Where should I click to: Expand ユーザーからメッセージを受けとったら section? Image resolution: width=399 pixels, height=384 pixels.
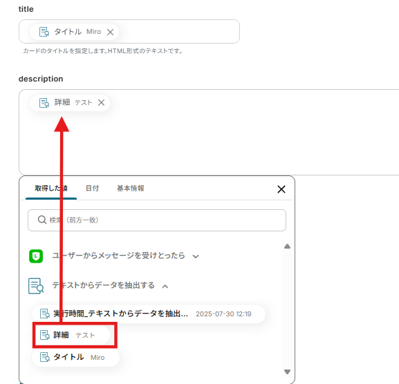tap(196, 256)
